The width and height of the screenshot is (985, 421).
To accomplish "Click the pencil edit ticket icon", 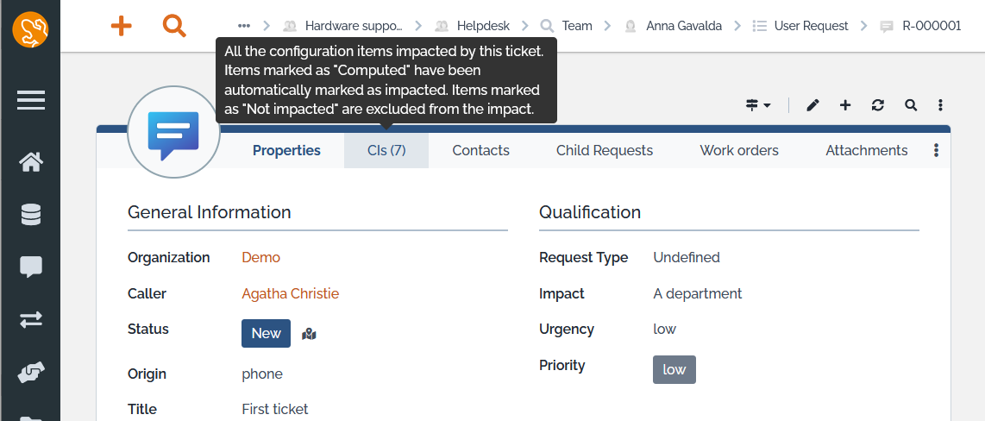I will pos(812,105).
